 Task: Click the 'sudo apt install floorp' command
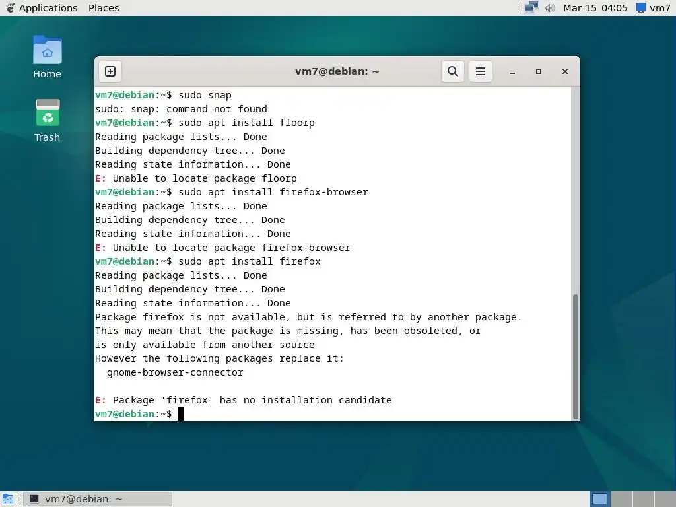click(x=247, y=123)
